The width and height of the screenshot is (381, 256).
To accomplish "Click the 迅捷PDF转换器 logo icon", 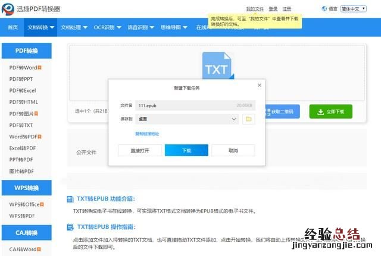I will coord(8,10).
